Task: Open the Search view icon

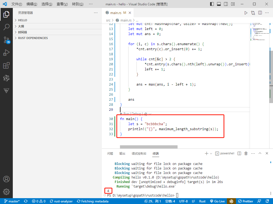Action: pyautogui.click(x=6, y=27)
